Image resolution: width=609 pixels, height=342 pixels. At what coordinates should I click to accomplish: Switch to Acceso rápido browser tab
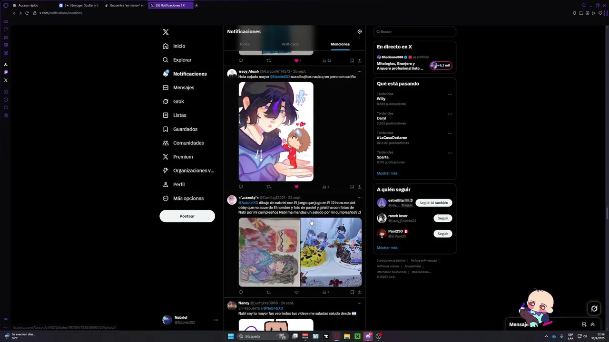(x=28, y=5)
